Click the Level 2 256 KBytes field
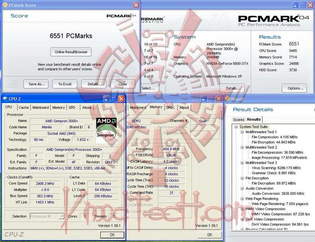 point(103,196)
